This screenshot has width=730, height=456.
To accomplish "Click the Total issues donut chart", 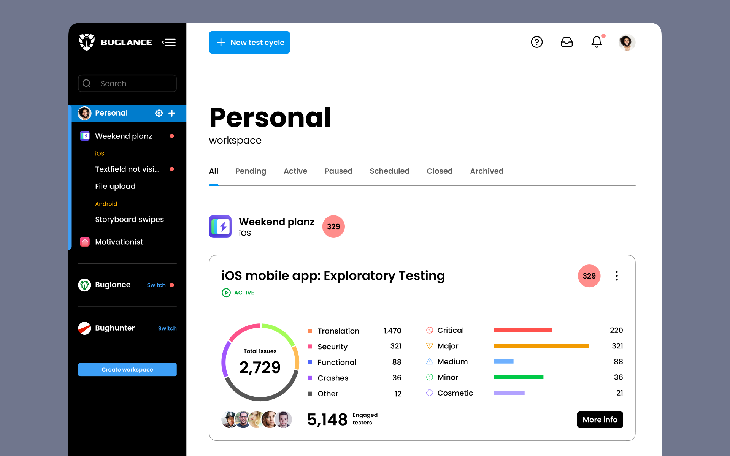I will point(260,362).
